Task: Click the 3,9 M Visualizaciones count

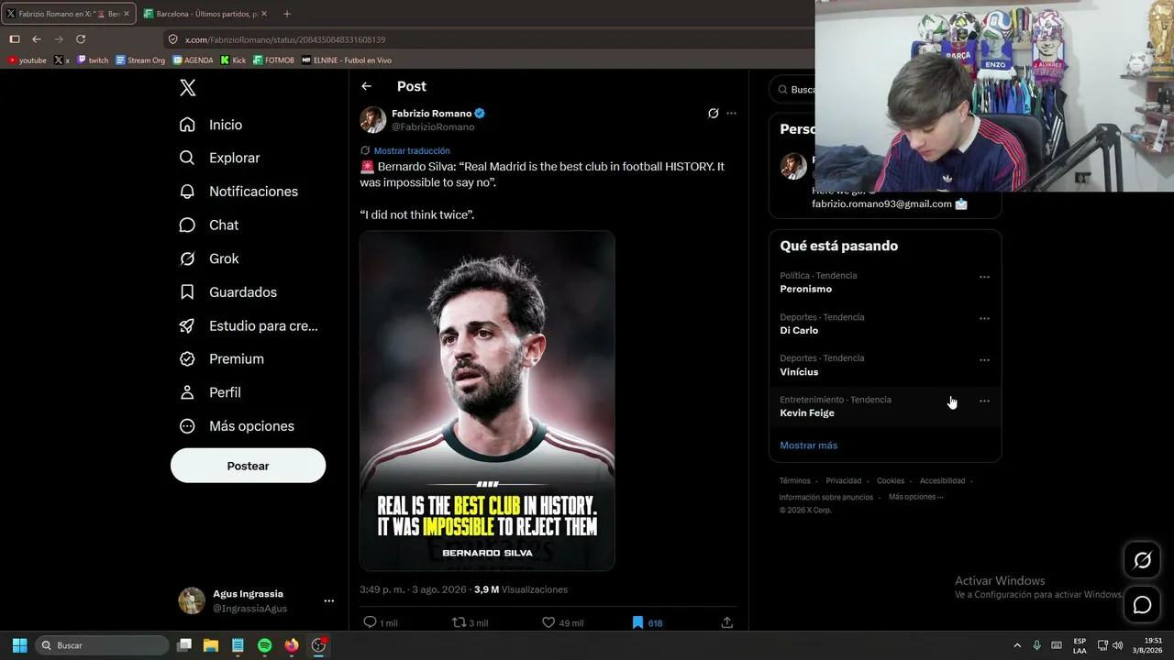Action: pos(521,589)
